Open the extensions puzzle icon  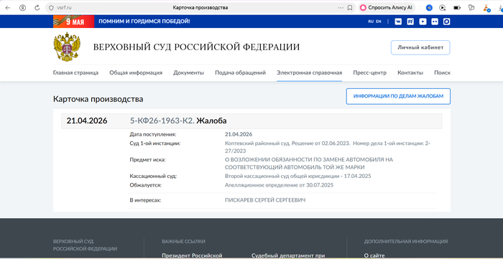click(471, 8)
